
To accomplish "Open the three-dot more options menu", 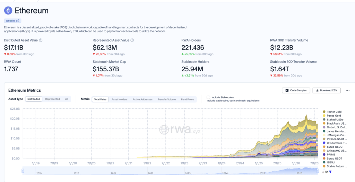I will (x=348, y=90).
